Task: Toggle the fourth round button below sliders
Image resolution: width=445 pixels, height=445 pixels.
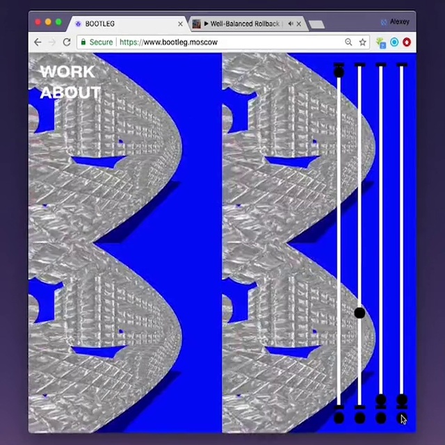Action: 401,418
